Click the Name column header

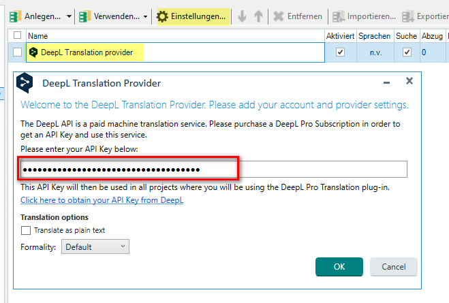click(x=175, y=36)
